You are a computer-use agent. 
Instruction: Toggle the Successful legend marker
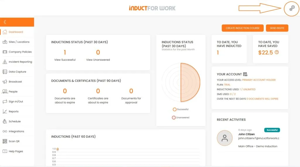click(x=175, y=109)
